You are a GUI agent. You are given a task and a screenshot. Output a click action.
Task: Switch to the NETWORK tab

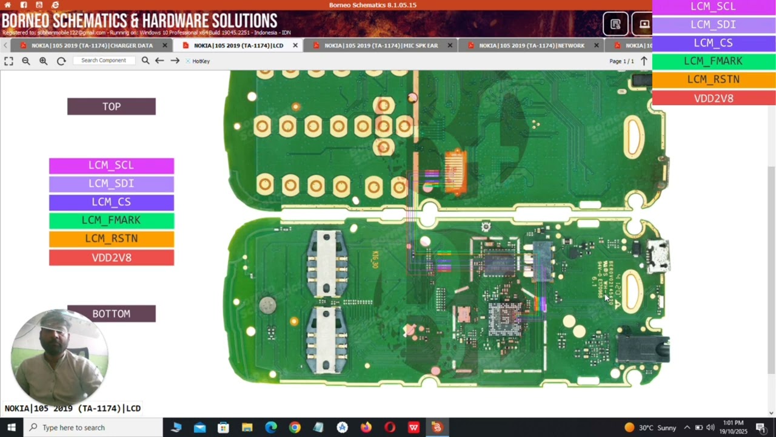[x=531, y=46]
